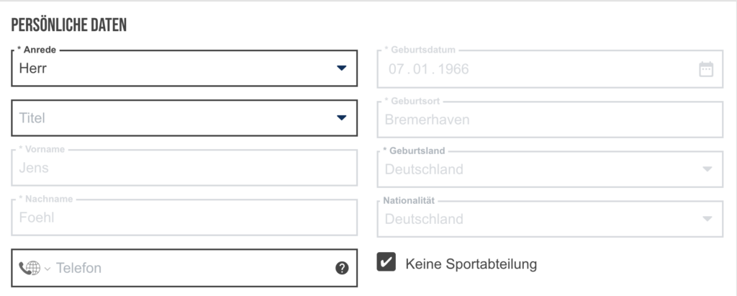Screen dimensions: 737x296
Task: Open the Geburtsland dropdown arrow
Action: click(x=707, y=169)
